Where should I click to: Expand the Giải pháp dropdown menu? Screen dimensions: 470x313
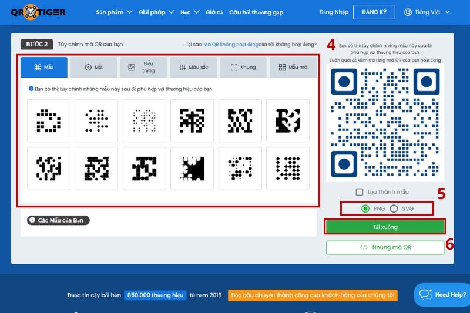(x=156, y=12)
